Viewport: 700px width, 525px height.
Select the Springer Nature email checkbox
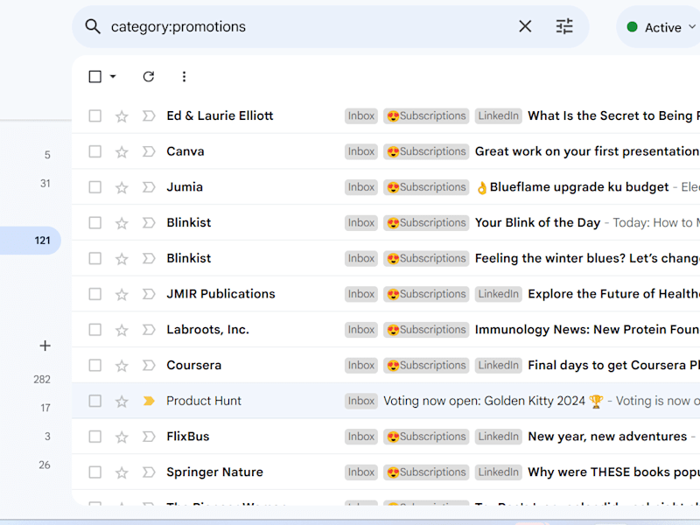click(x=95, y=472)
